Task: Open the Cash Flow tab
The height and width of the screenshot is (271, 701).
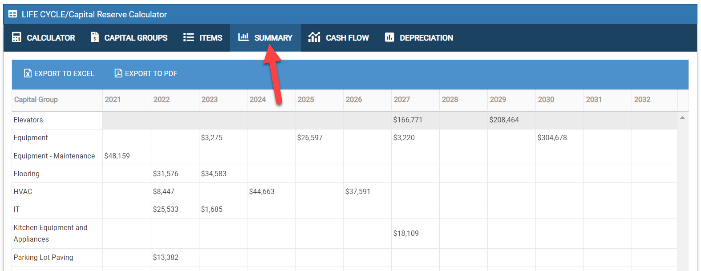Action: click(347, 38)
